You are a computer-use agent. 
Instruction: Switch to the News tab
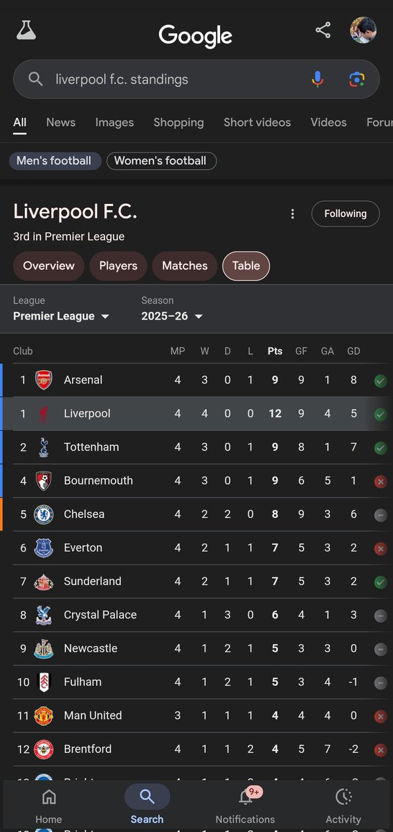point(61,122)
